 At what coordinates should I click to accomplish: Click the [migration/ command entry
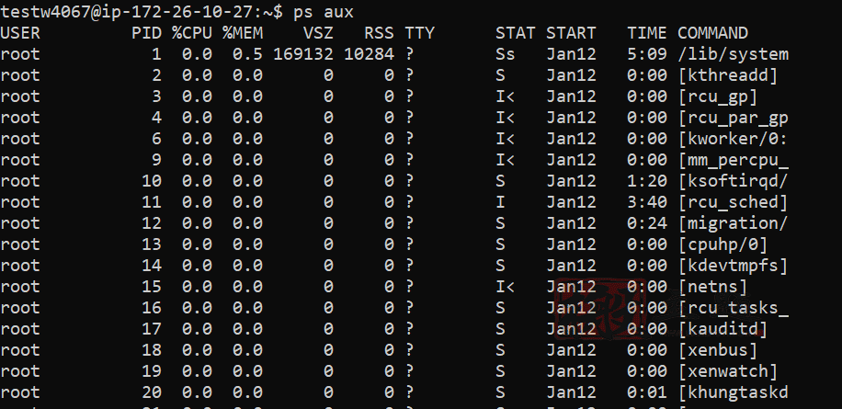(733, 223)
